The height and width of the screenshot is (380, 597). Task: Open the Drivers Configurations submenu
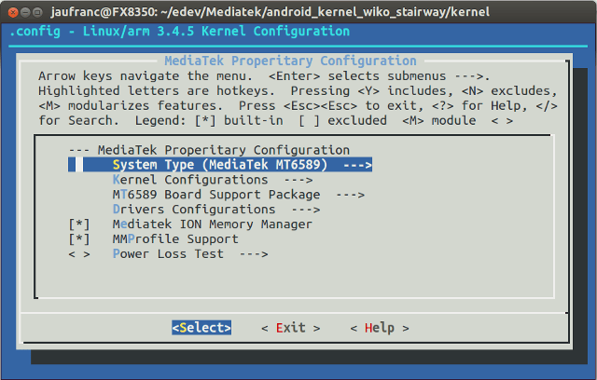coord(216,210)
